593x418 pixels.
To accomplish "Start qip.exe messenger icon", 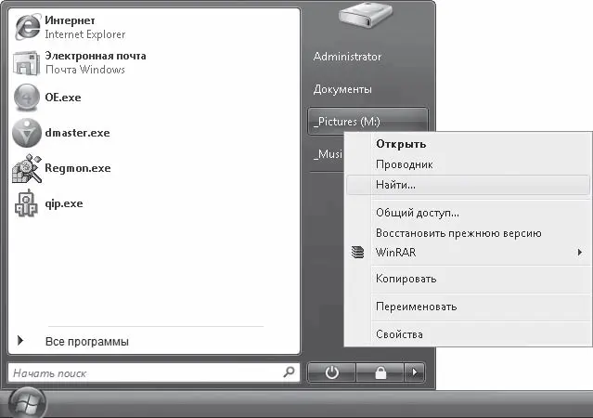I will tap(26, 203).
